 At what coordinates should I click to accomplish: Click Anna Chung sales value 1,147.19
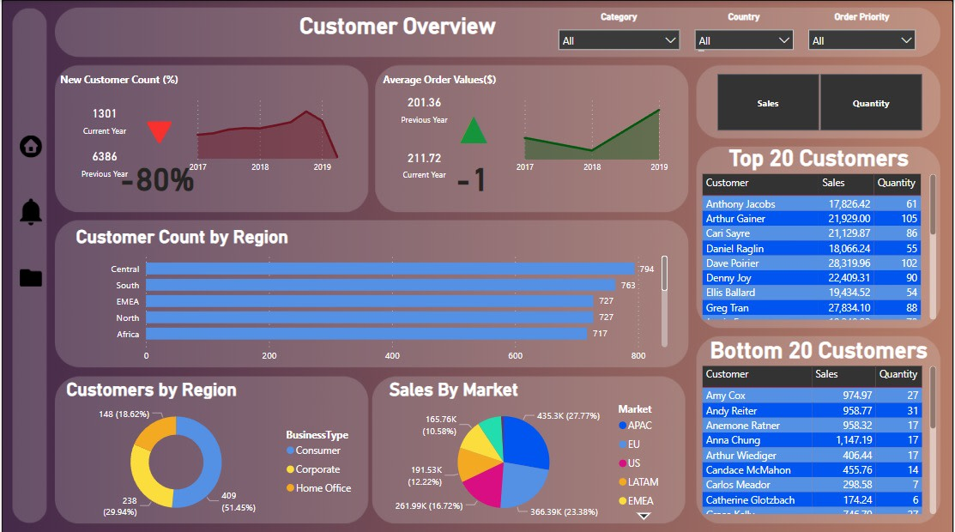pos(854,440)
